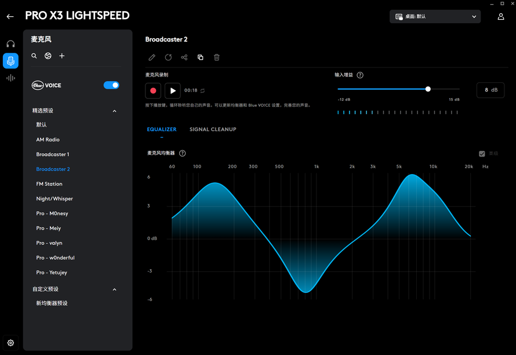Add a new preset with plus icon
This screenshot has height=355, width=516.
pyautogui.click(x=62, y=56)
